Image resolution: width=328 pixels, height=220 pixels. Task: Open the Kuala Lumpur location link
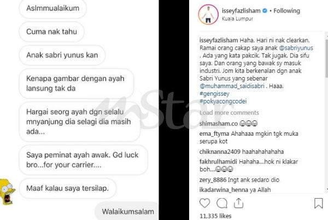pyautogui.click(x=237, y=19)
